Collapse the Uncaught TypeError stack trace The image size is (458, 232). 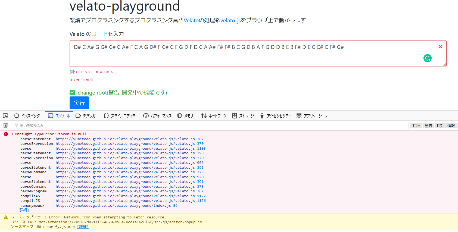[x=13, y=134]
